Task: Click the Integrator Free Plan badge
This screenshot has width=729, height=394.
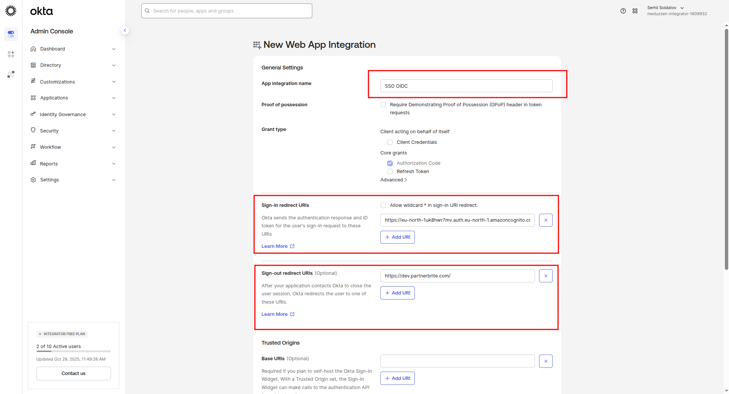Action: pyautogui.click(x=62, y=334)
